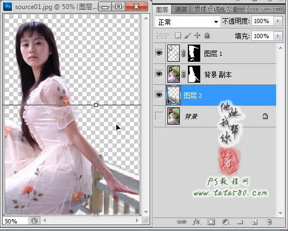Click the document vertical scrollbar down arrow
The image size is (288, 231).
pyautogui.click(x=146, y=212)
